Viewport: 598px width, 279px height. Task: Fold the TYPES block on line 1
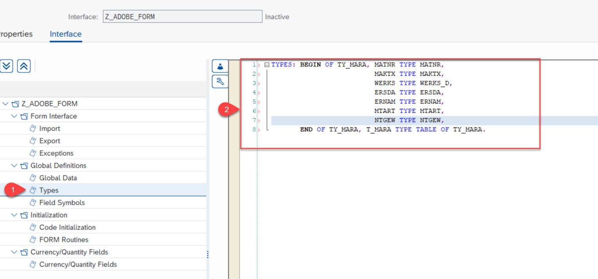pos(267,64)
